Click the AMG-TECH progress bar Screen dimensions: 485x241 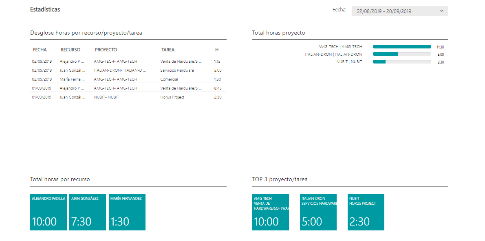coord(402,47)
